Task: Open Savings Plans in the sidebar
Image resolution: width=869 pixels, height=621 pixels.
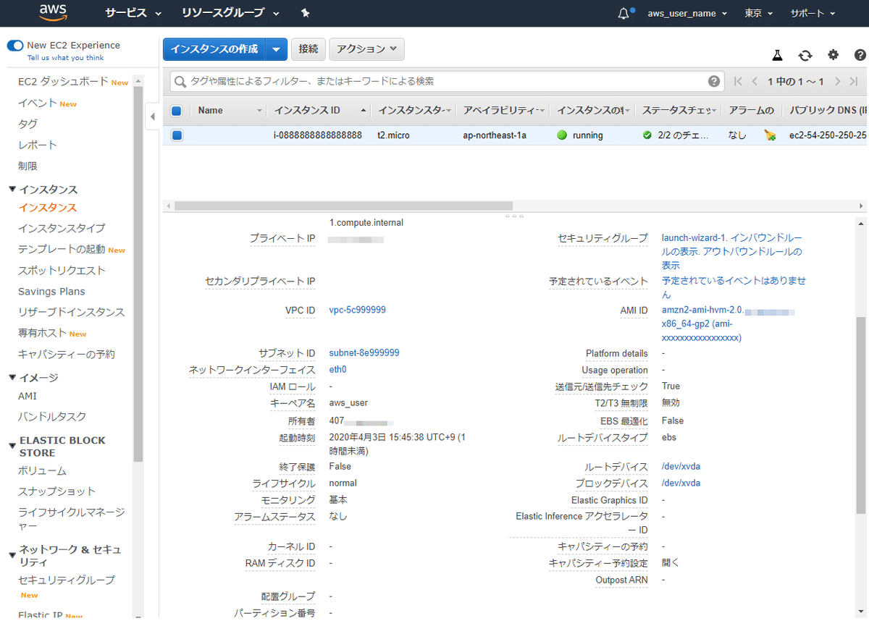Action: click(51, 292)
